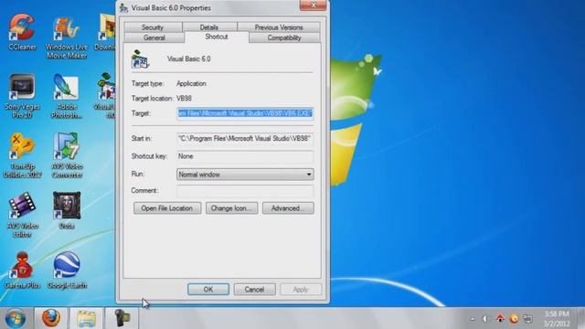
Task: Show hidden tray icons arrow
Action: click(x=473, y=319)
